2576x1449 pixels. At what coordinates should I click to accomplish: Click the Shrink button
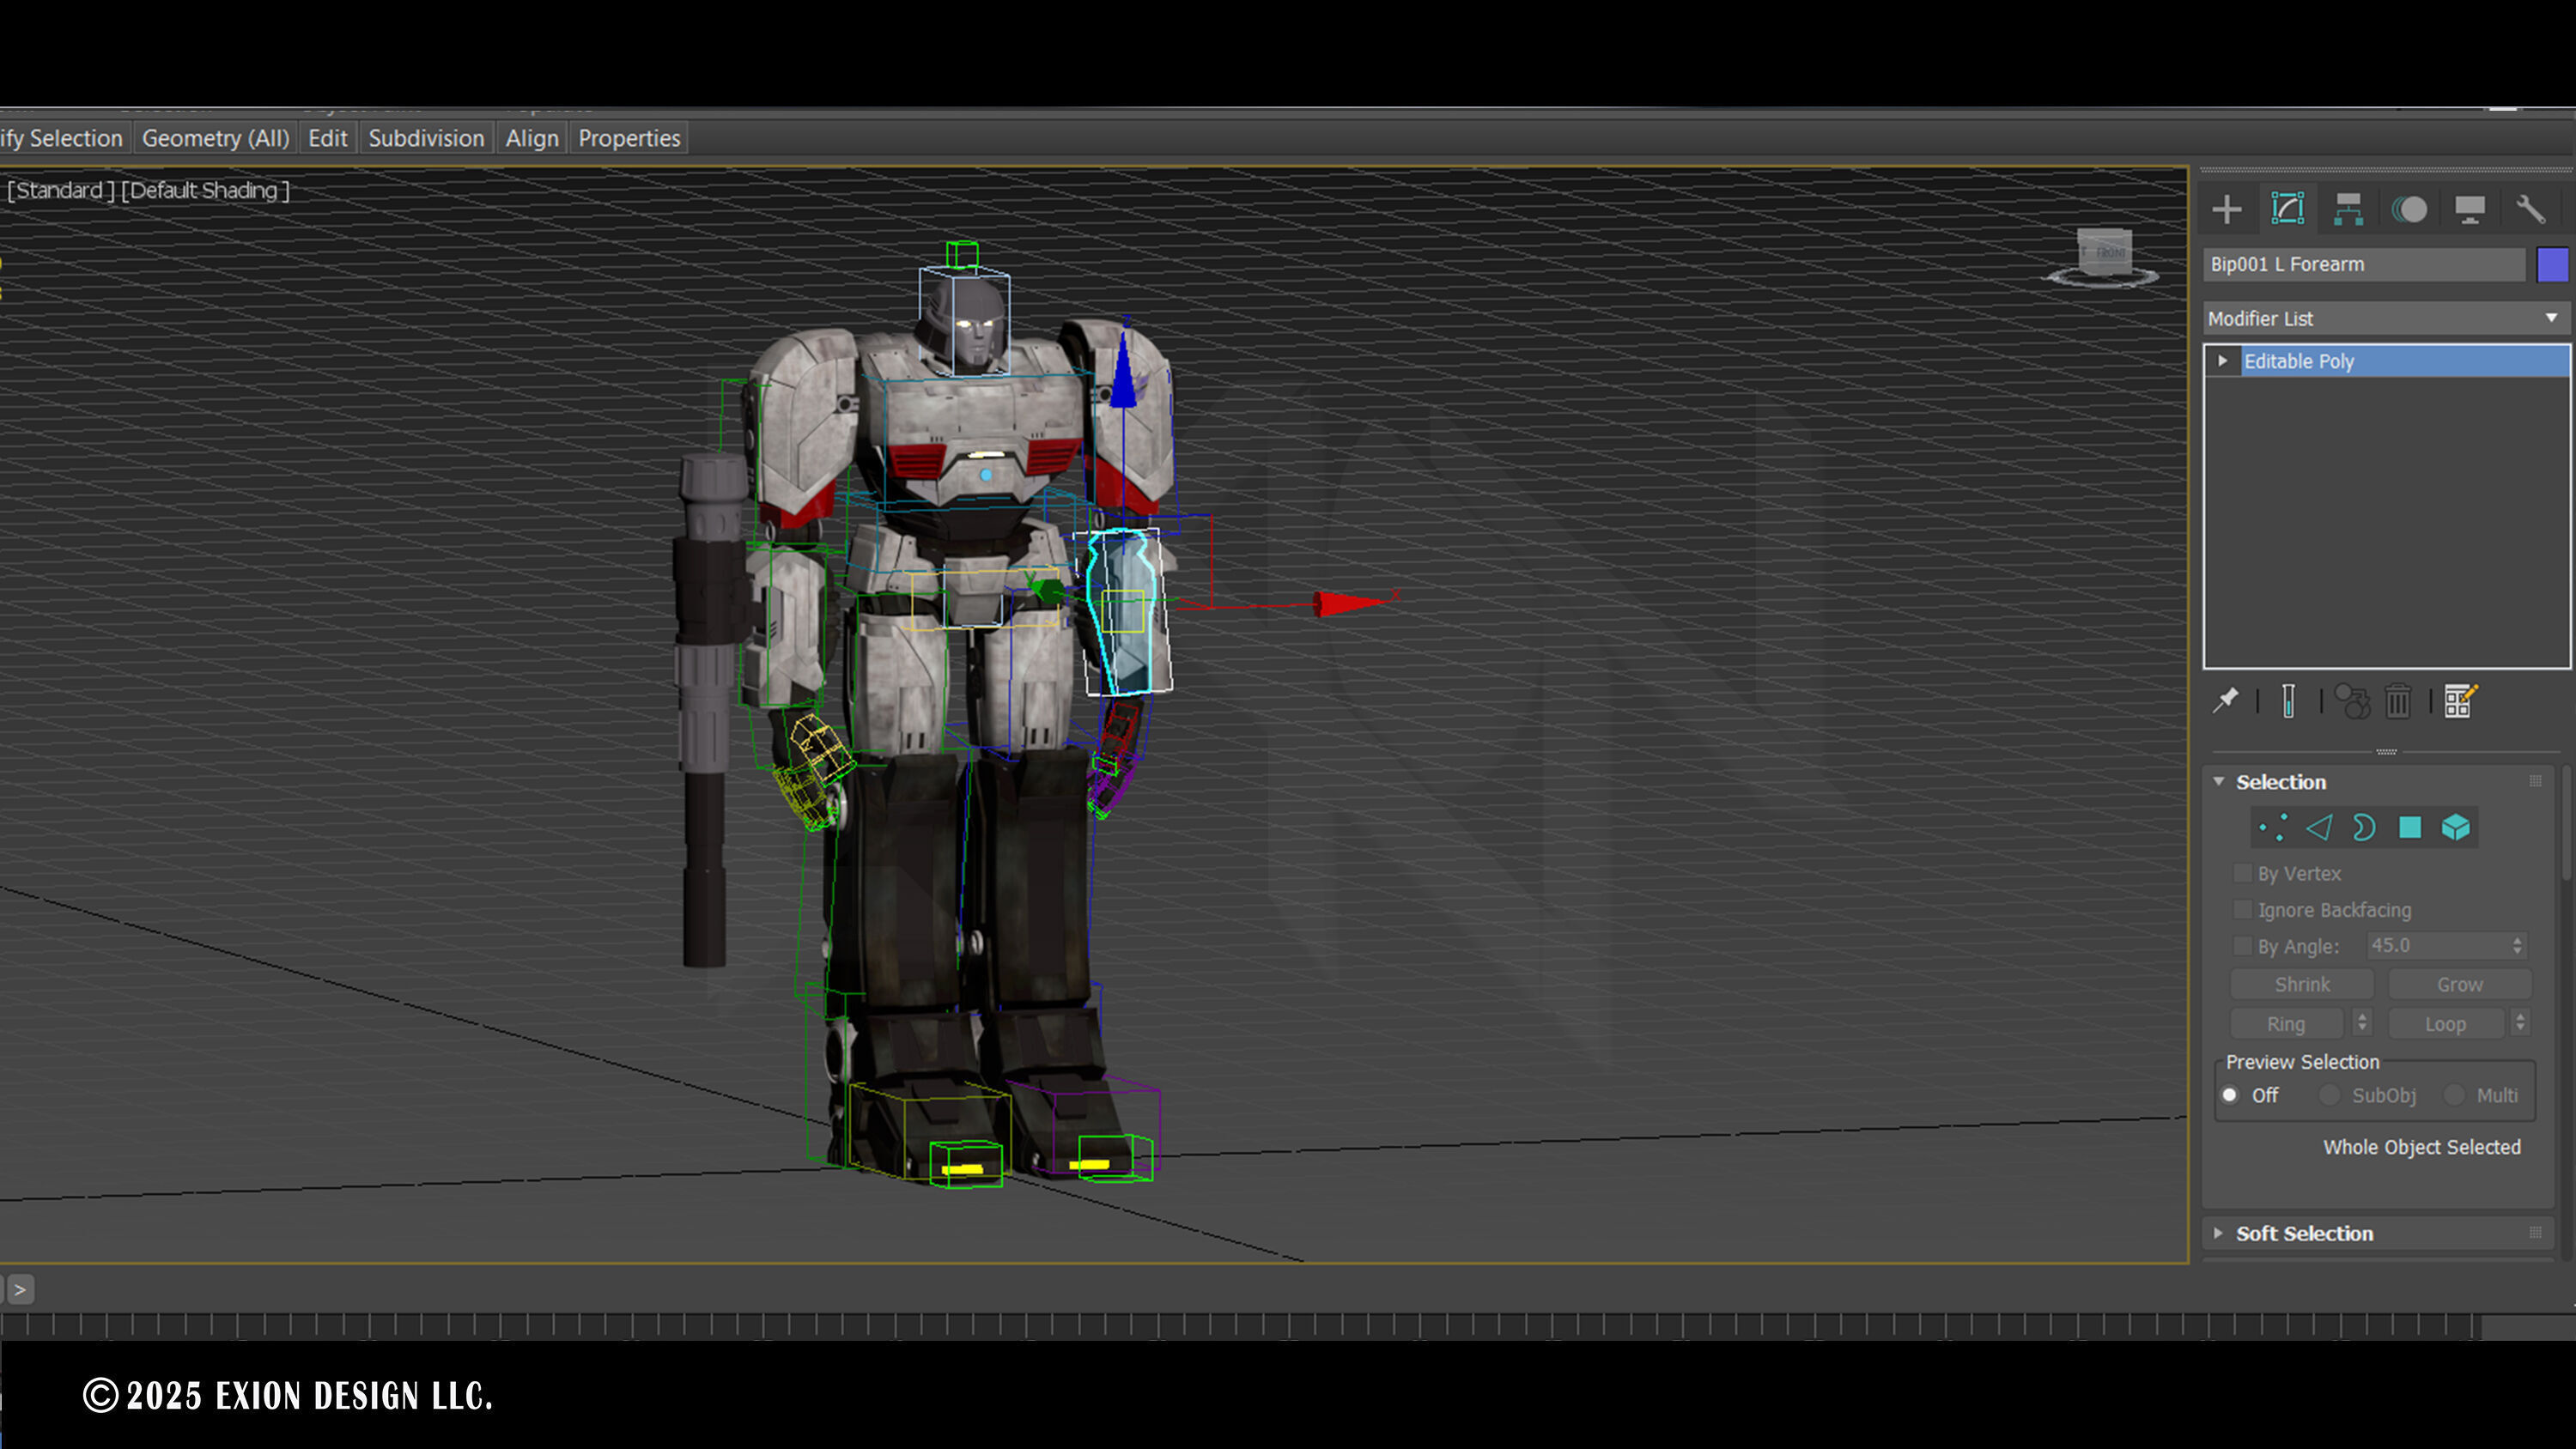[x=2302, y=984]
